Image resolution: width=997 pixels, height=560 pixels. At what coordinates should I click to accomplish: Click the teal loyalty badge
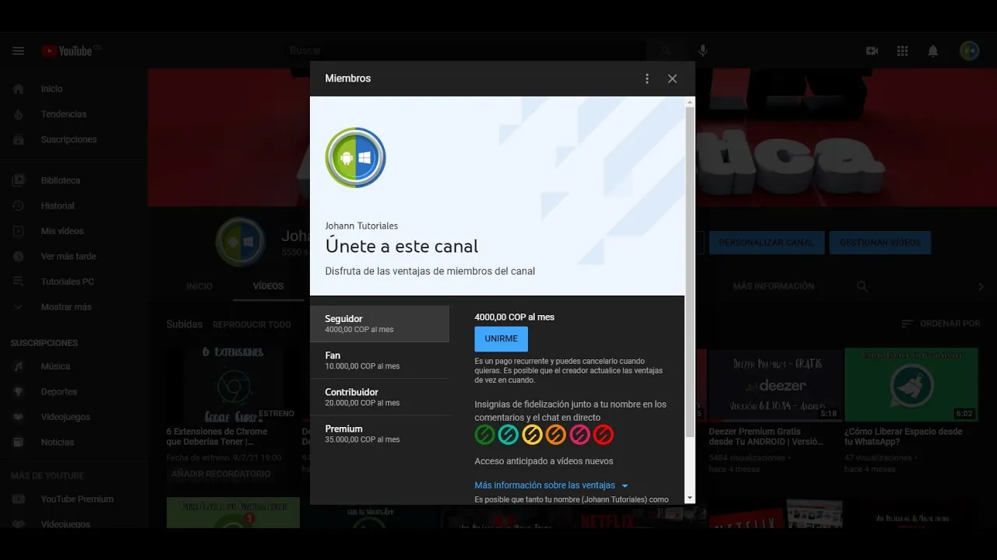(x=509, y=434)
